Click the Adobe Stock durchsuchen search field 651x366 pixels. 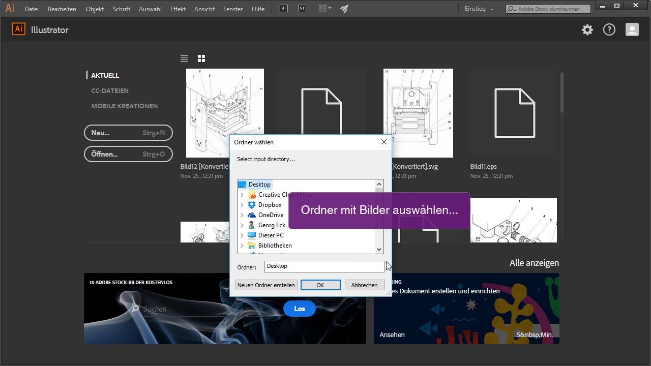coord(548,9)
